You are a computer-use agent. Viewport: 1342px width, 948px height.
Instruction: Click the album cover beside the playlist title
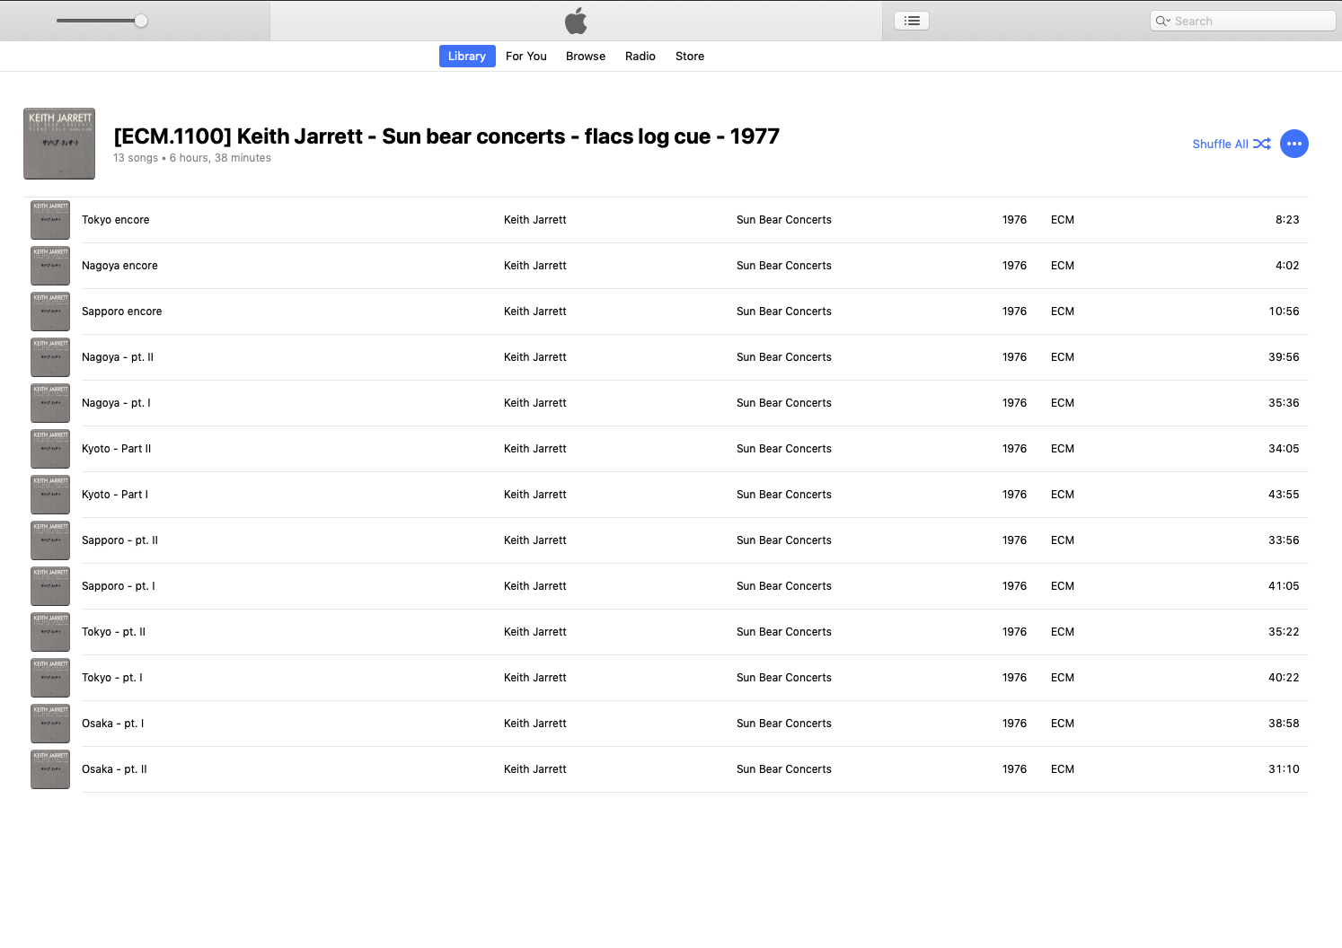[59, 144]
